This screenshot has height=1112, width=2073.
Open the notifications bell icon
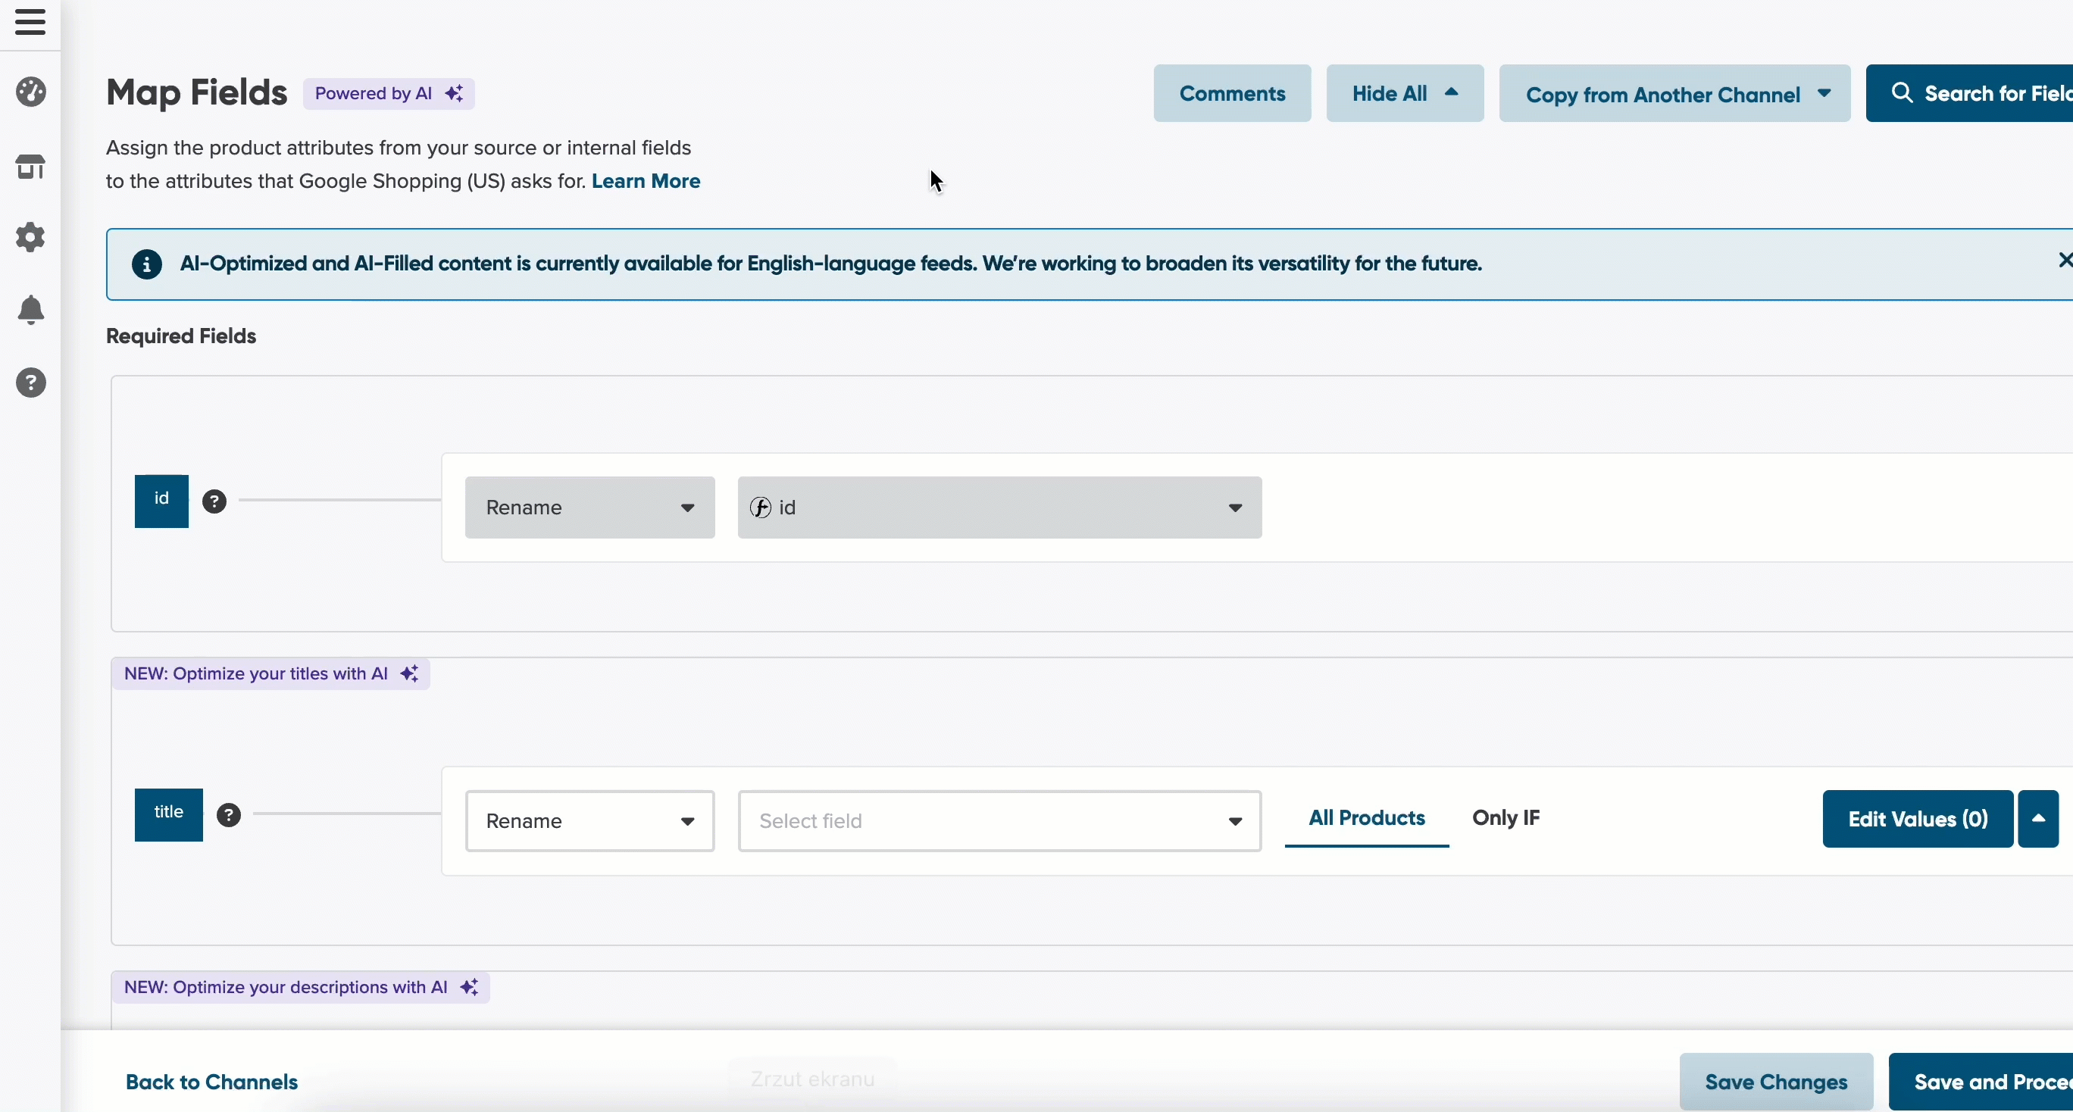(x=30, y=310)
